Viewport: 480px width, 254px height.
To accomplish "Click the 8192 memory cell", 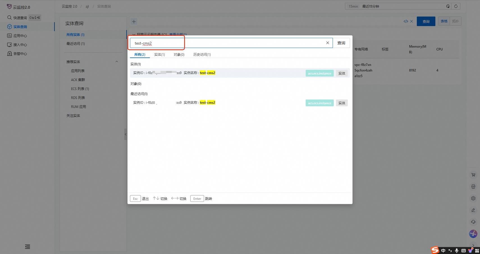I will coord(412,70).
